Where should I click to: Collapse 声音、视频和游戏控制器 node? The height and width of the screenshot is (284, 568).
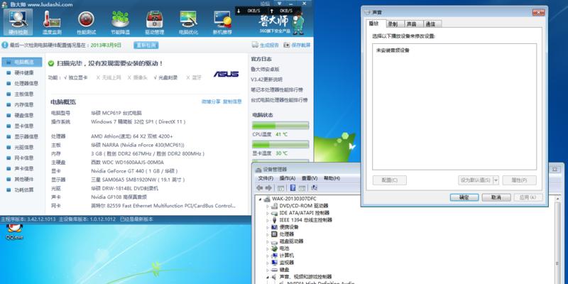pos(268,277)
